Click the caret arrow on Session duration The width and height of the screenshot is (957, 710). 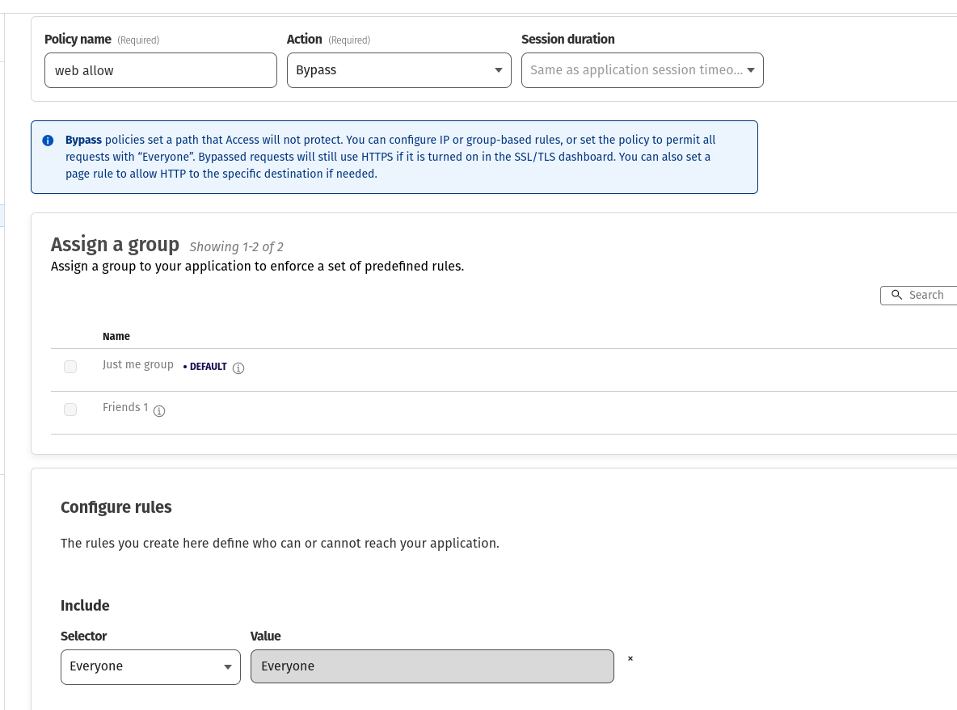click(751, 70)
